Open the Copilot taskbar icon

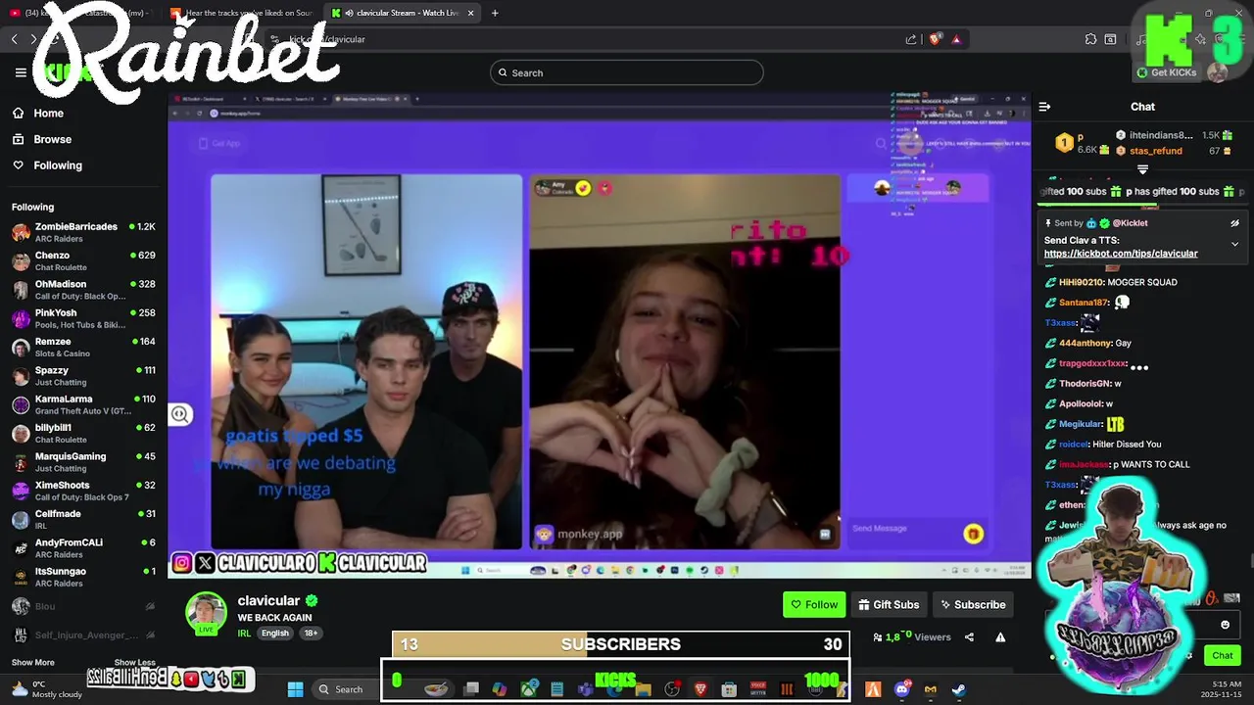[500, 689]
